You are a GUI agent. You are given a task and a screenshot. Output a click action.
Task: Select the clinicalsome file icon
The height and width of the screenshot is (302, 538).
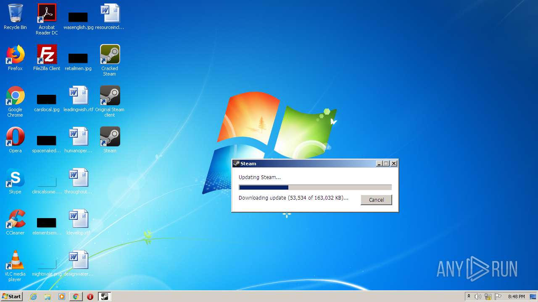pos(47,185)
